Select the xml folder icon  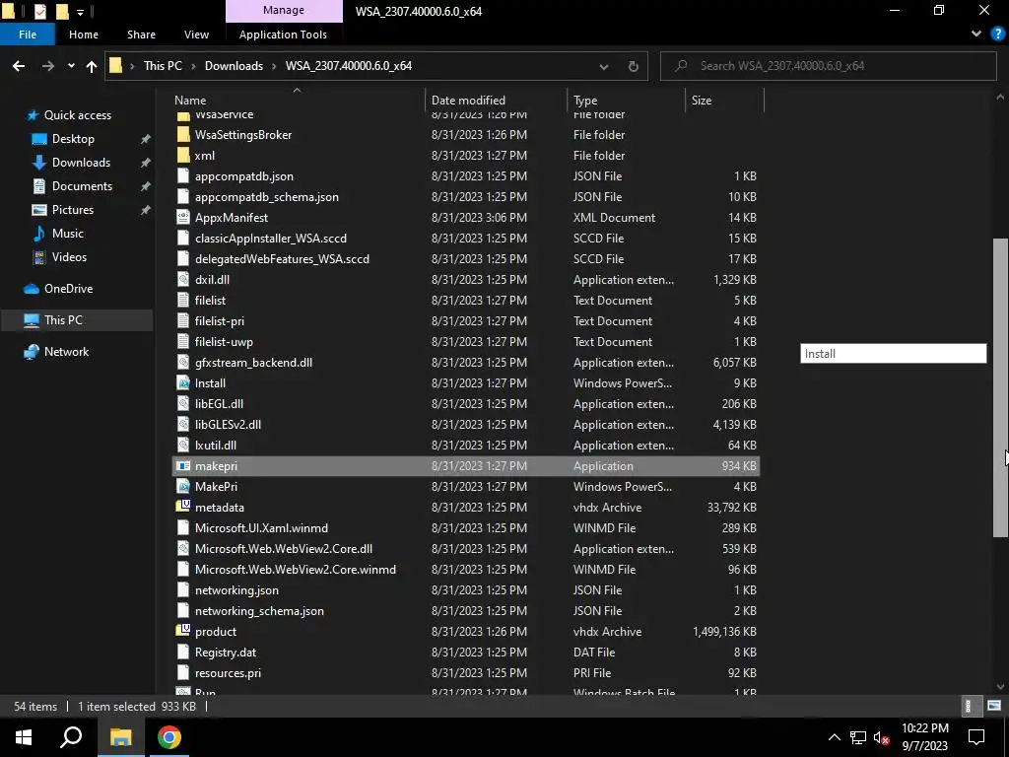pyautogui.click(x=183, y=155)
